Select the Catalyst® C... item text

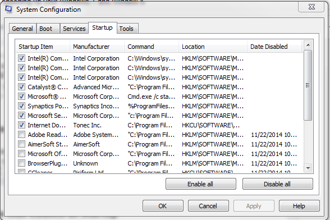(x=48, y=87)
